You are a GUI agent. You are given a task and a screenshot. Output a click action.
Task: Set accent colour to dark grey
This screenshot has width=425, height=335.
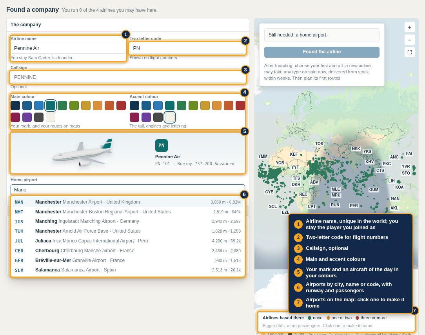[158, 117]
